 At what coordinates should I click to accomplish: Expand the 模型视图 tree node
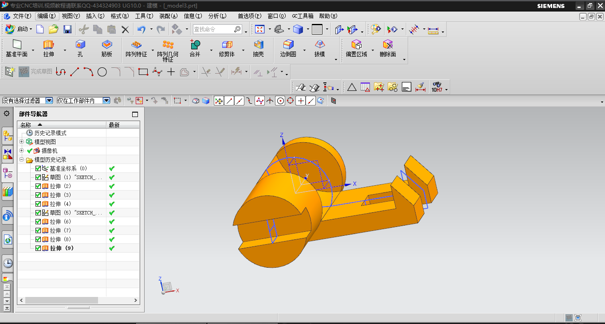click(x=22, y=142)
